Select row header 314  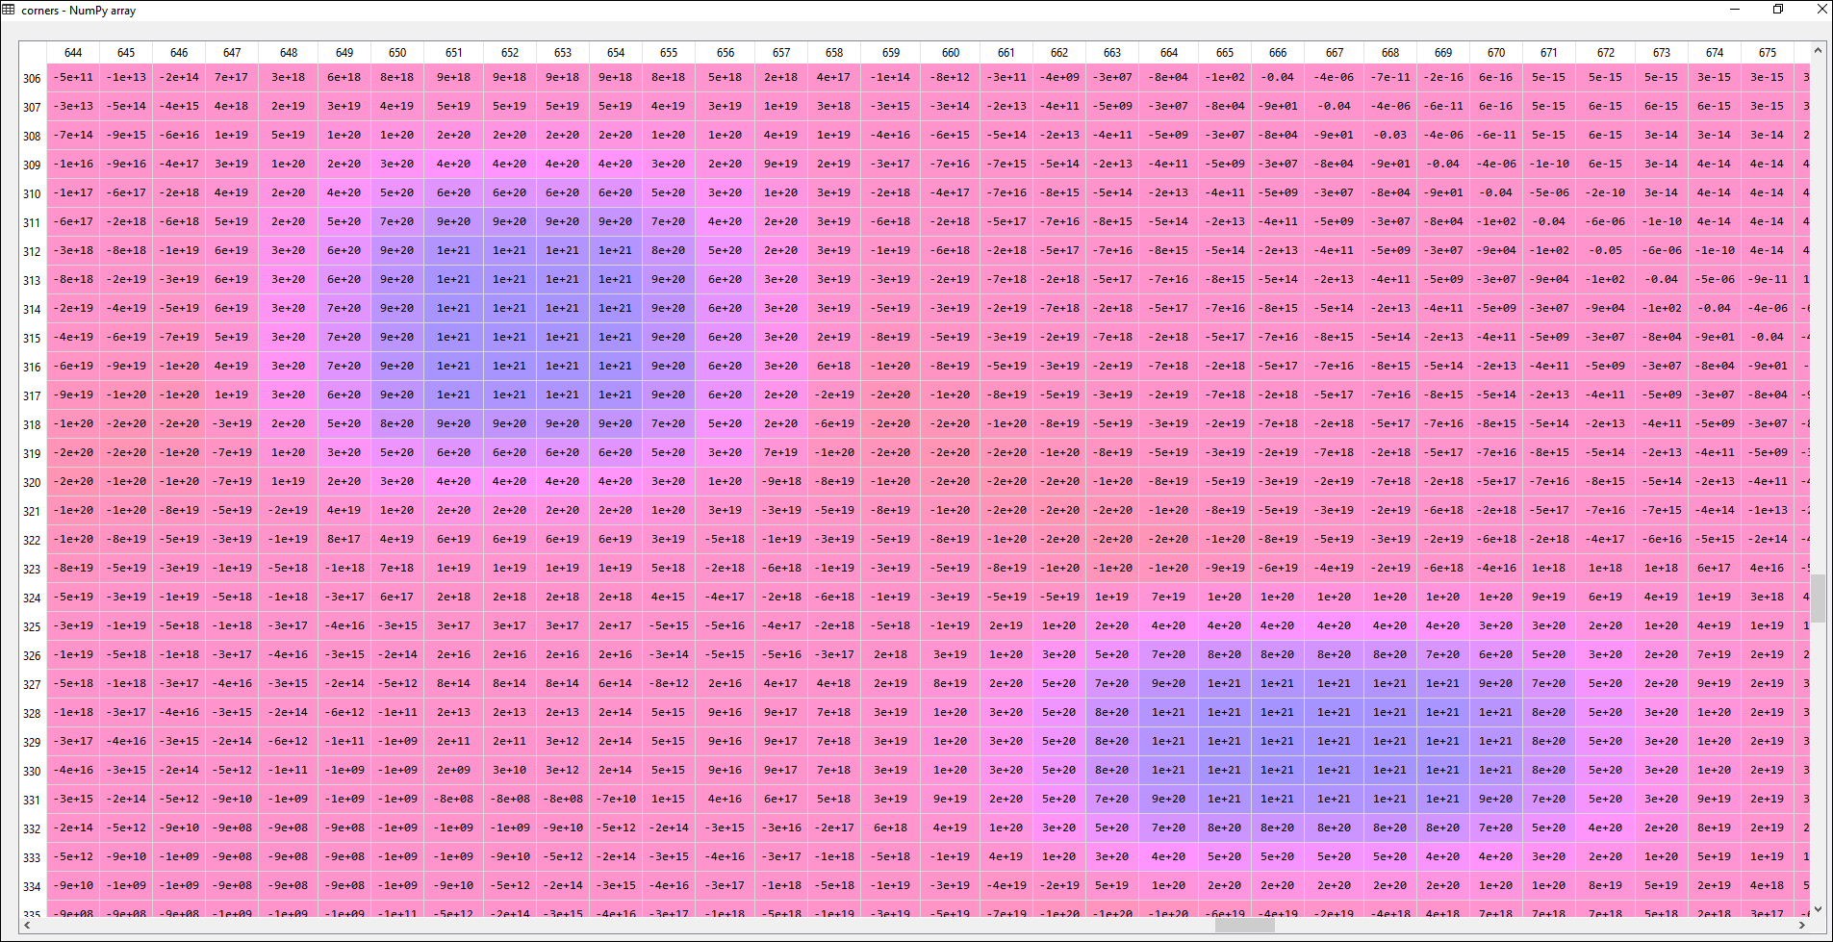(32, 309)
